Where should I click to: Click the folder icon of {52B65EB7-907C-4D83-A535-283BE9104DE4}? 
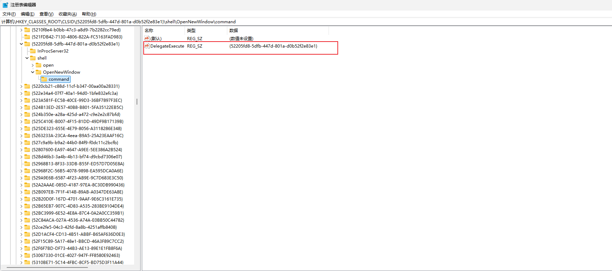pos(27,206)
